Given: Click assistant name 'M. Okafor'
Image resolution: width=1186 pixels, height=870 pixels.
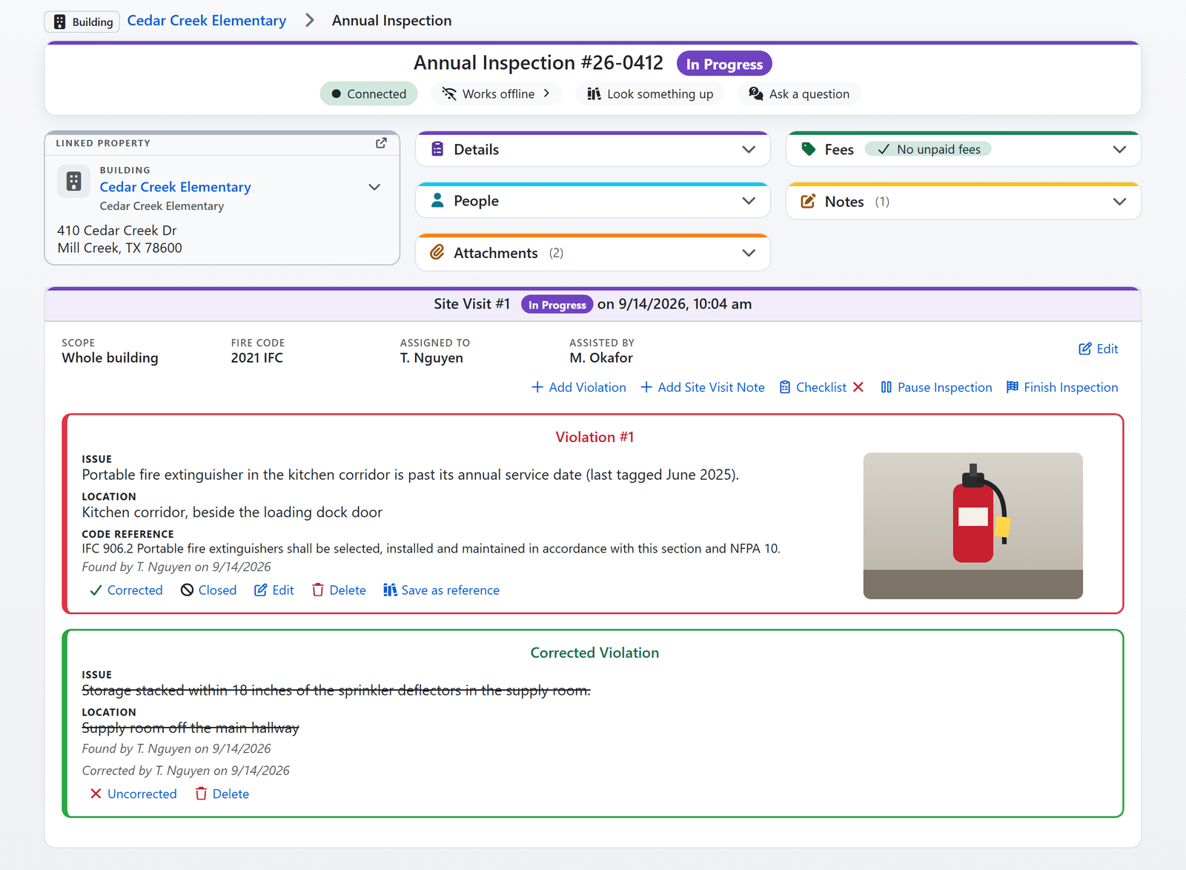Looking at the screenshot, I should tap(601, 357).
